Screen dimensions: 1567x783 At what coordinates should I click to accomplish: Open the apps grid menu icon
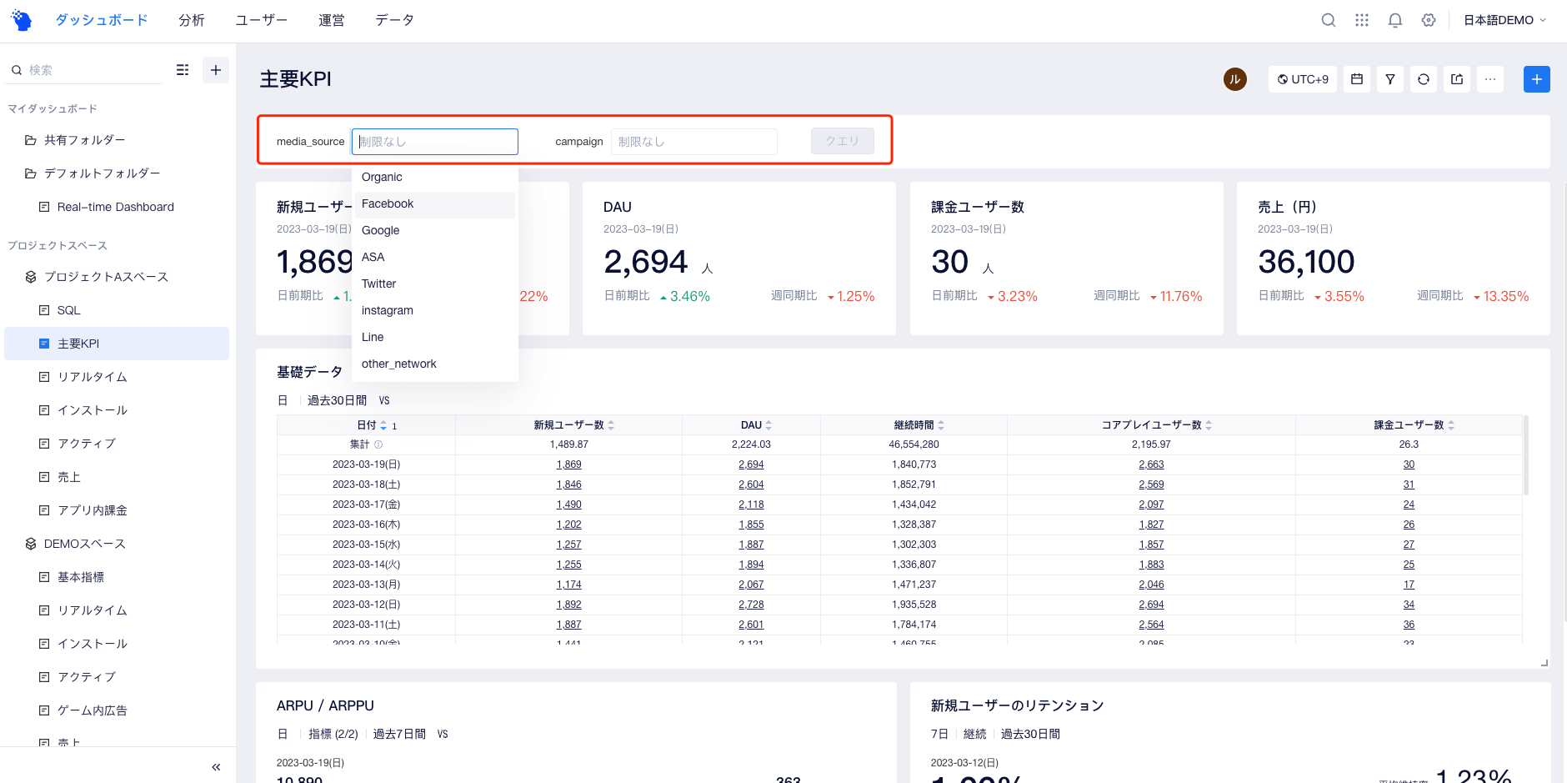tap(1362, 20)
